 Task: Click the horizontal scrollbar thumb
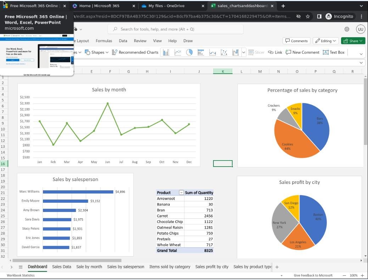click(x=67, y=260)
